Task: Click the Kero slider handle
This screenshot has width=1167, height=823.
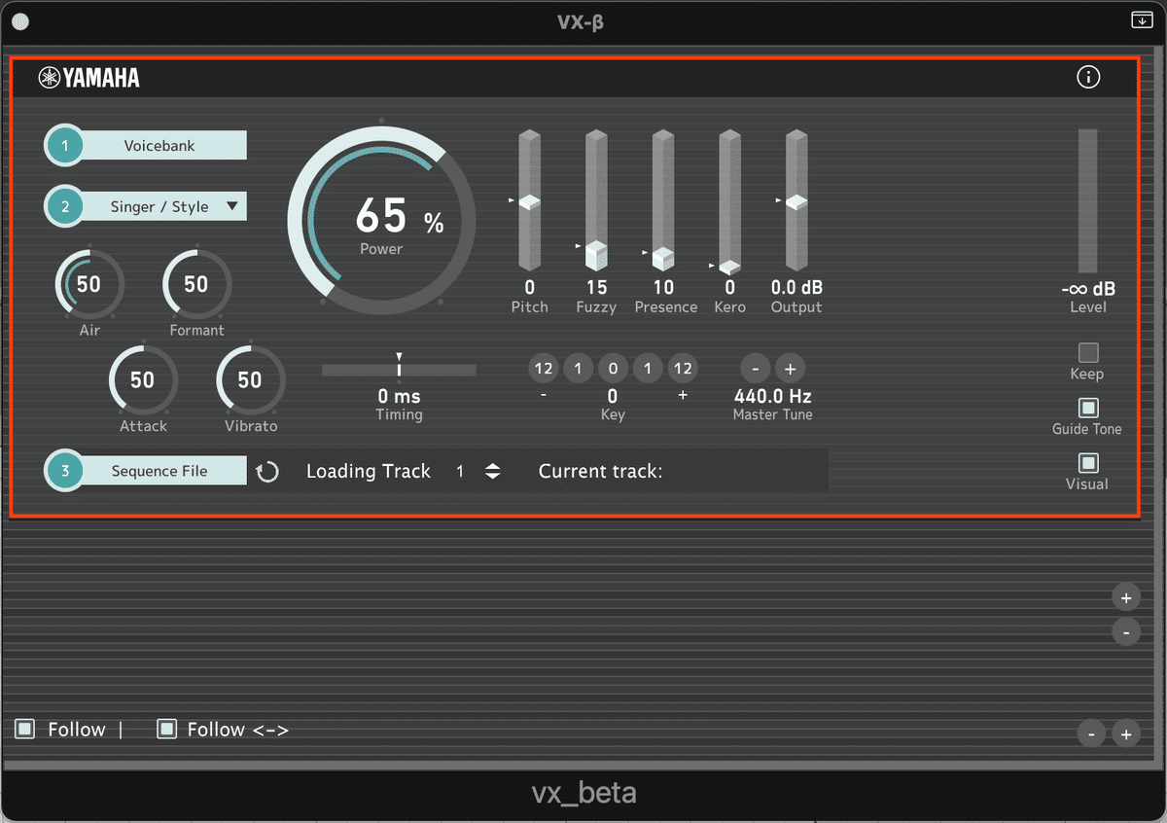Action: pyautogui.click(x=729, y=267)
